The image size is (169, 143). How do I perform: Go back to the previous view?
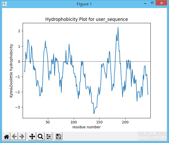pyautogui.click(x=14, y=136)
